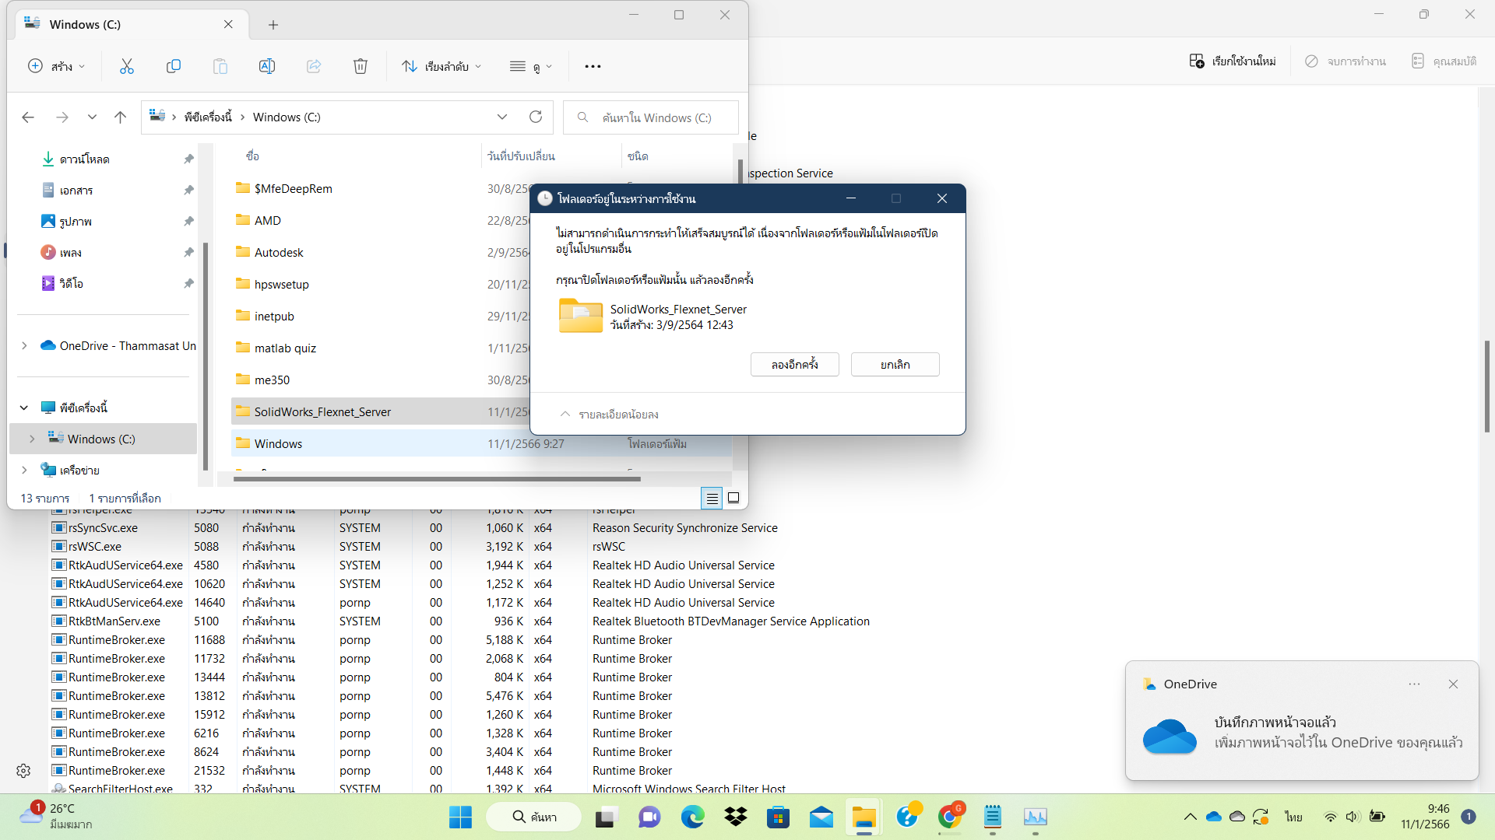This screenshot has height=840, width=1495.
Task: Click the Cancel (ยกเลิก) button in dialog
Action: (x=895, y=364)
